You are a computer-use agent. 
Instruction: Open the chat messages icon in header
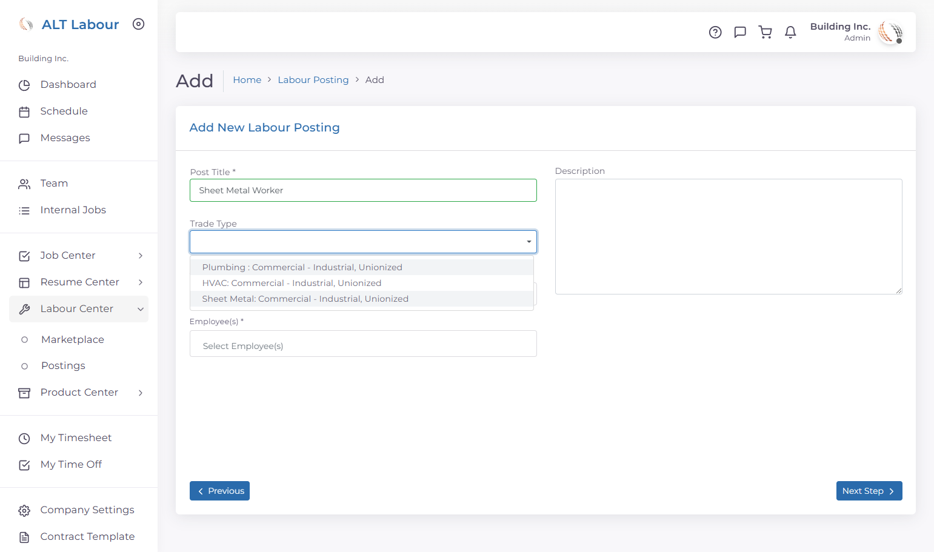[740, 32]
